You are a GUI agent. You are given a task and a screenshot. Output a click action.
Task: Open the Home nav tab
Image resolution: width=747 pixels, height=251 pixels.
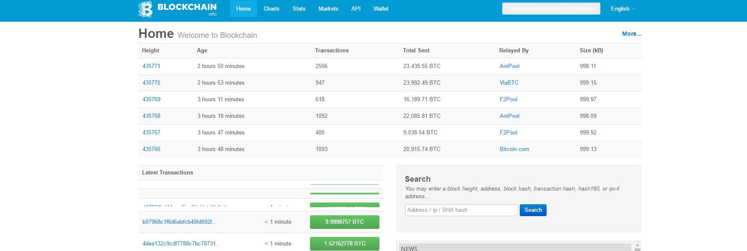coord(243,9)
